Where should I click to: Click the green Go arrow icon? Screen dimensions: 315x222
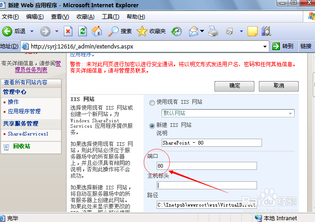coord(276,46)
